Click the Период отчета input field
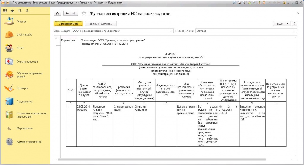This screenshot has height=165, width=304. [x=244, y=31]
